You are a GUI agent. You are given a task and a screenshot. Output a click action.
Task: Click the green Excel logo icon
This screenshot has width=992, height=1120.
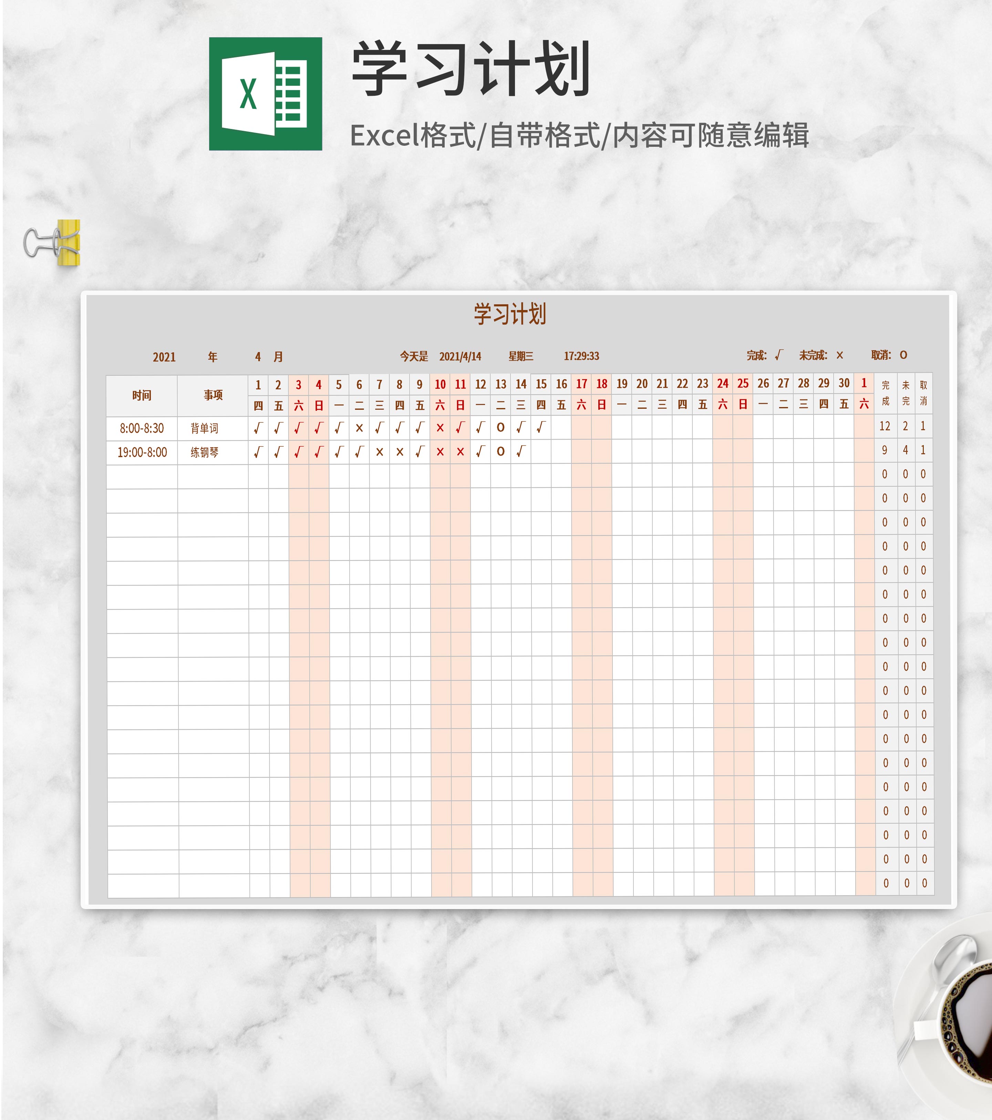click(x=265, y=94)
